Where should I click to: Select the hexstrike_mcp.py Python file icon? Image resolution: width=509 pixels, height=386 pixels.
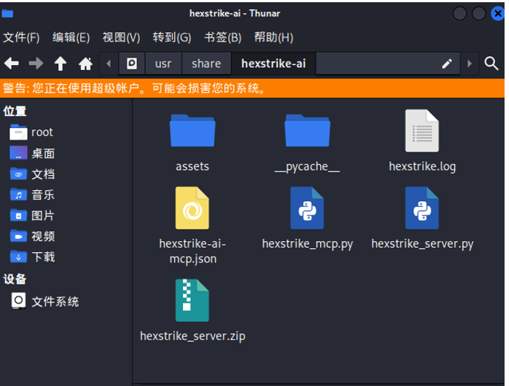click(x=307, y=208)
